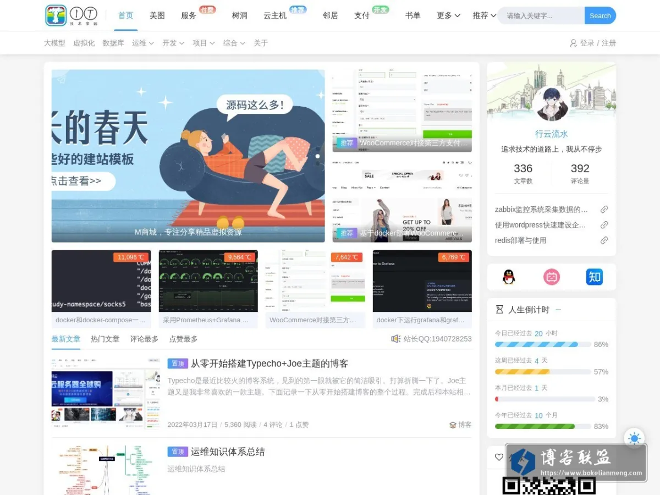Open the 美图 nav item

(157, 15)
